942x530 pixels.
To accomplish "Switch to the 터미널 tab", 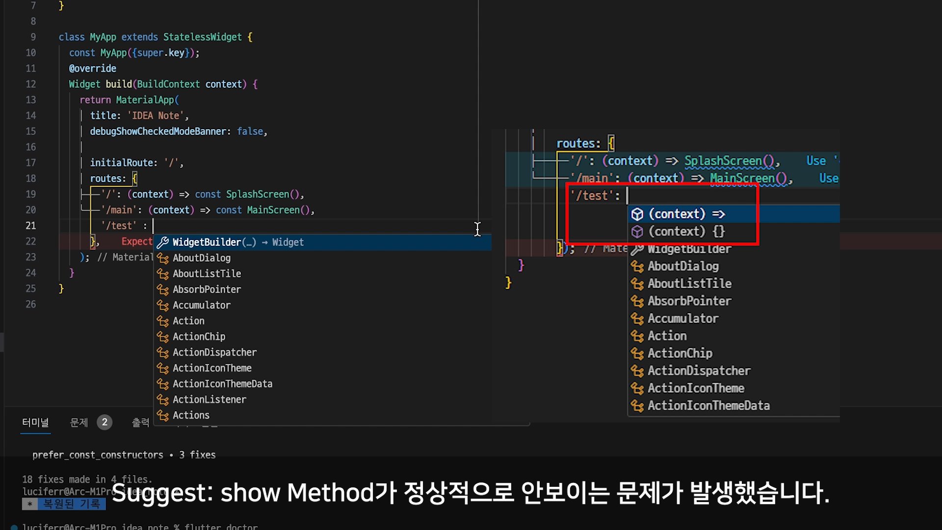I will click(35, 422).
